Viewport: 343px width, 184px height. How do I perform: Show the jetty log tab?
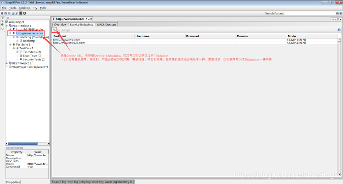point(85,182)
